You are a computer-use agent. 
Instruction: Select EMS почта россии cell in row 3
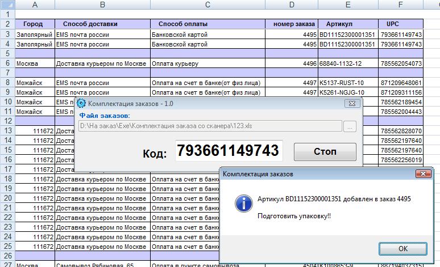pos(102,35)
